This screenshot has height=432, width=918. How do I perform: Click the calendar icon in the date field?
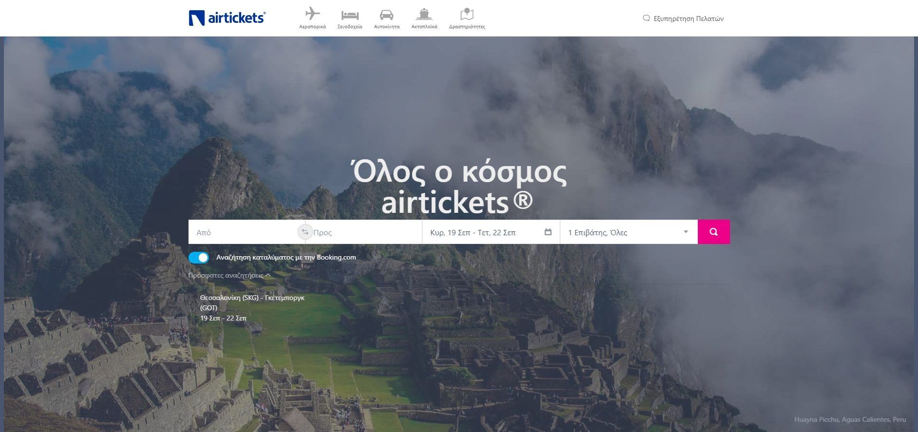click(548, 232)
